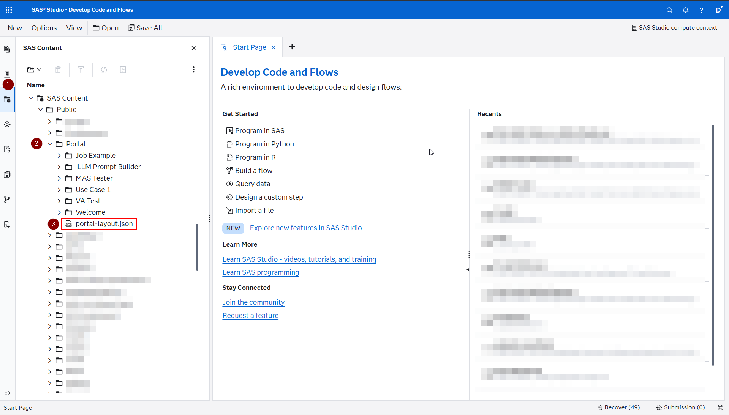Open Learn SAS Studio videos and tutorials link
The image size is (729, 415).
tap(299, 259)
